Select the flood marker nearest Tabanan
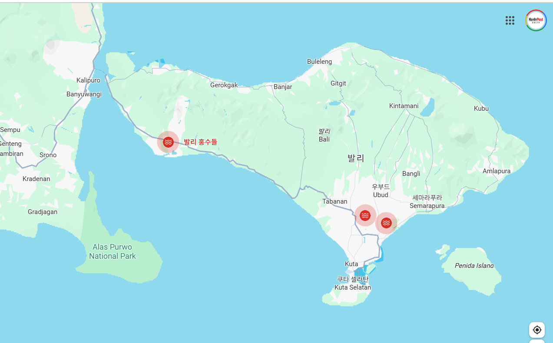 pos(365,215)
